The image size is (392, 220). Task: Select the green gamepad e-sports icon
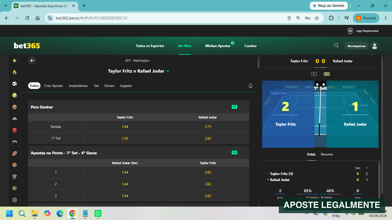15,142
